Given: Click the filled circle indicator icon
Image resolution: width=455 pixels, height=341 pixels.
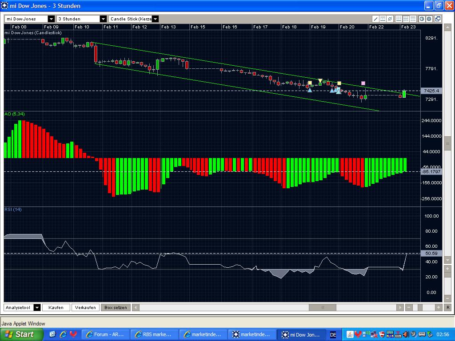Looking at the screenshot, I should pyautogui.click(x=428, y=19).
